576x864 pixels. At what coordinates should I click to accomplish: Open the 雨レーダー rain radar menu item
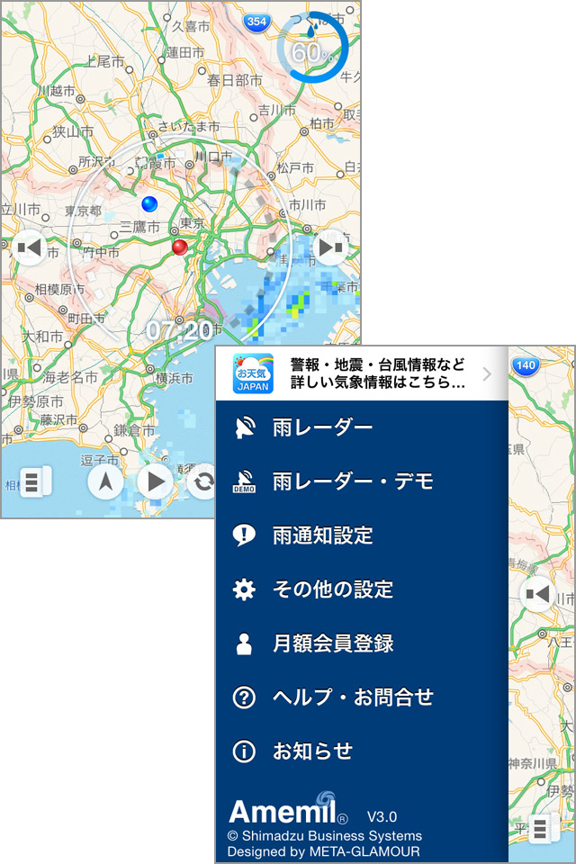[322, 427]
